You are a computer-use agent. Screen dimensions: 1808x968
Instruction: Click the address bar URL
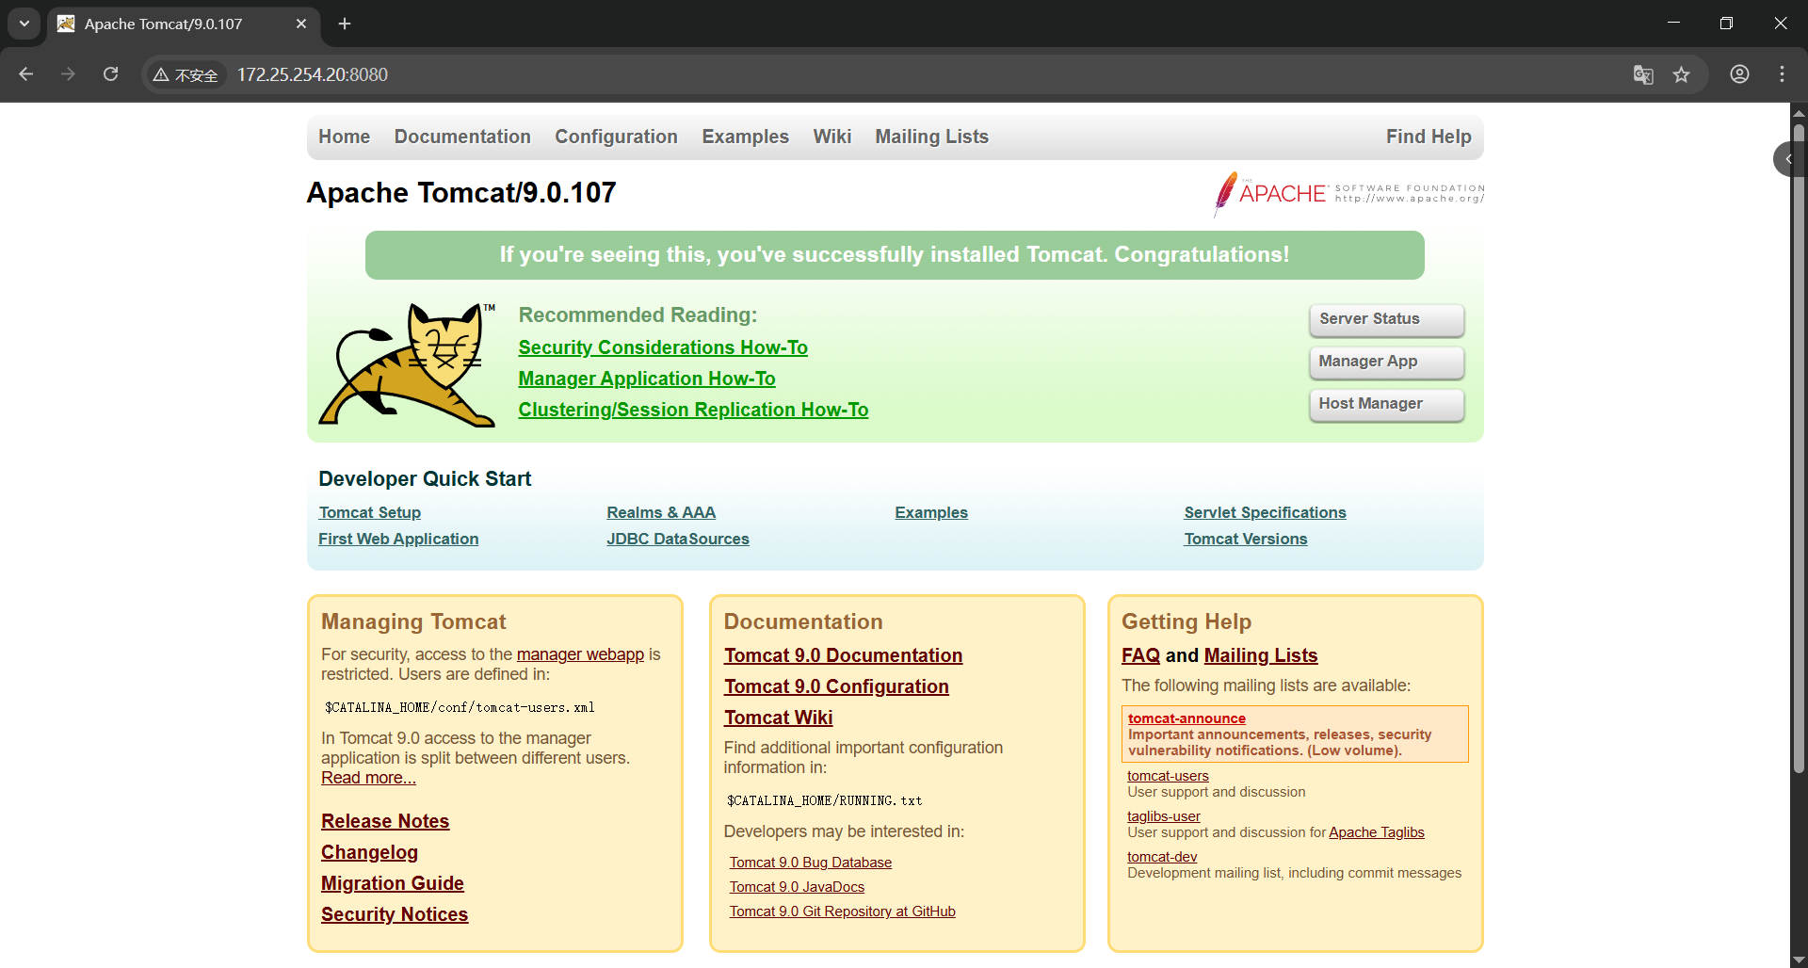point(312,74)
